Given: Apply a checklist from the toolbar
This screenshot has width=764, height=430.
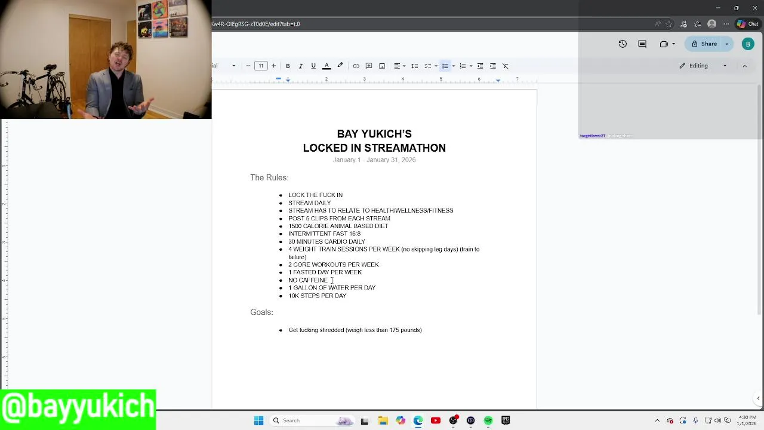Looking at the screenshot, I should [427, 66].
